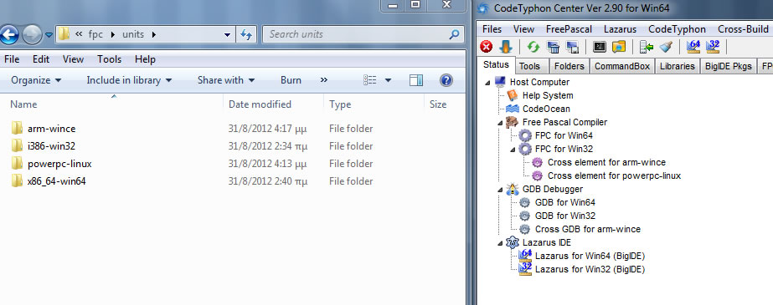Open the Cross-Build menu
Screen dimensions: 773x305
coord(743,29)
